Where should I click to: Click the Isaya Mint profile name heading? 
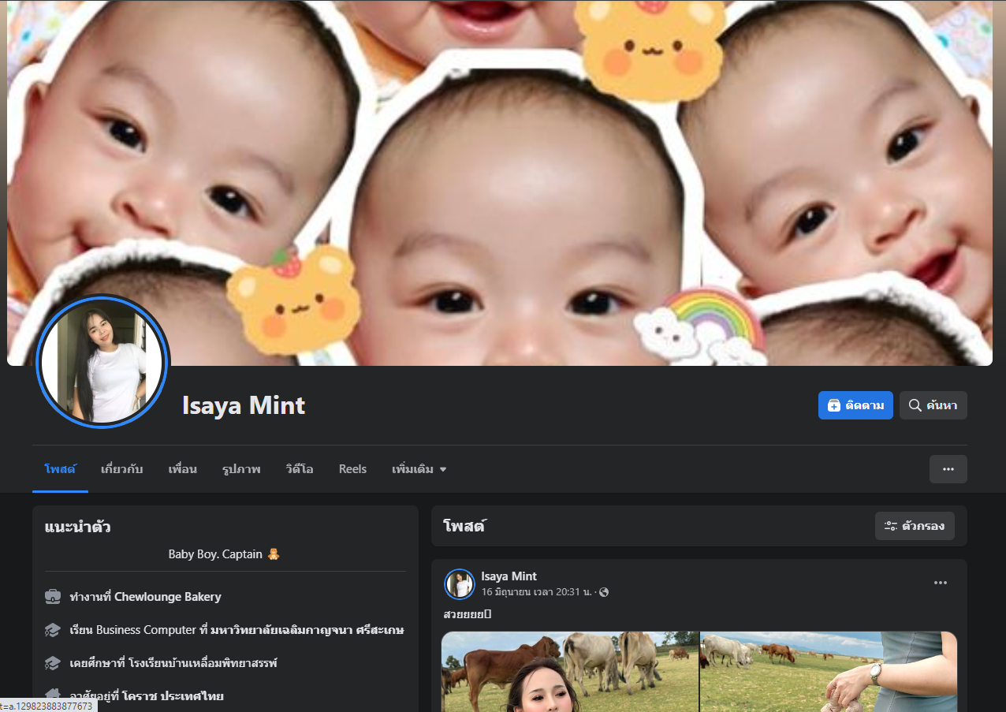(x=244, y=405)
